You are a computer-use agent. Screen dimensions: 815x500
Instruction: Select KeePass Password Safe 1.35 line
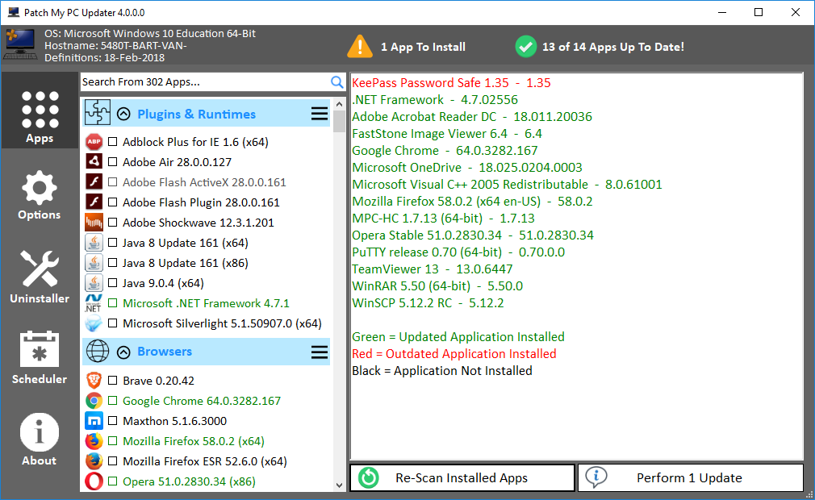[x=451, y=83]
